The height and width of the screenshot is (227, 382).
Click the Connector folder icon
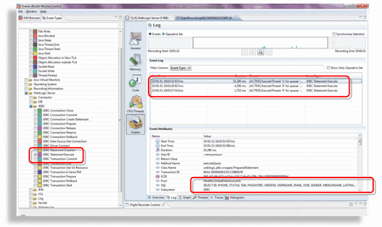(35, 97)
